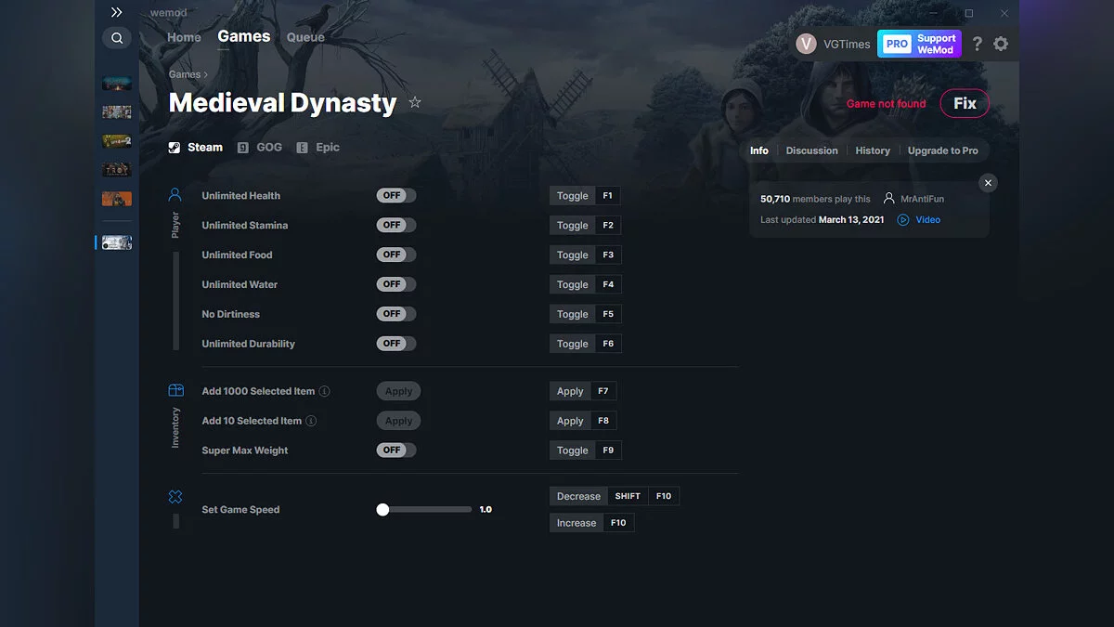Image resolution: width=1114 pixels, height=627 pixels.
Task: Open WeMod settings with the gear
Action: click(1001, 44)
